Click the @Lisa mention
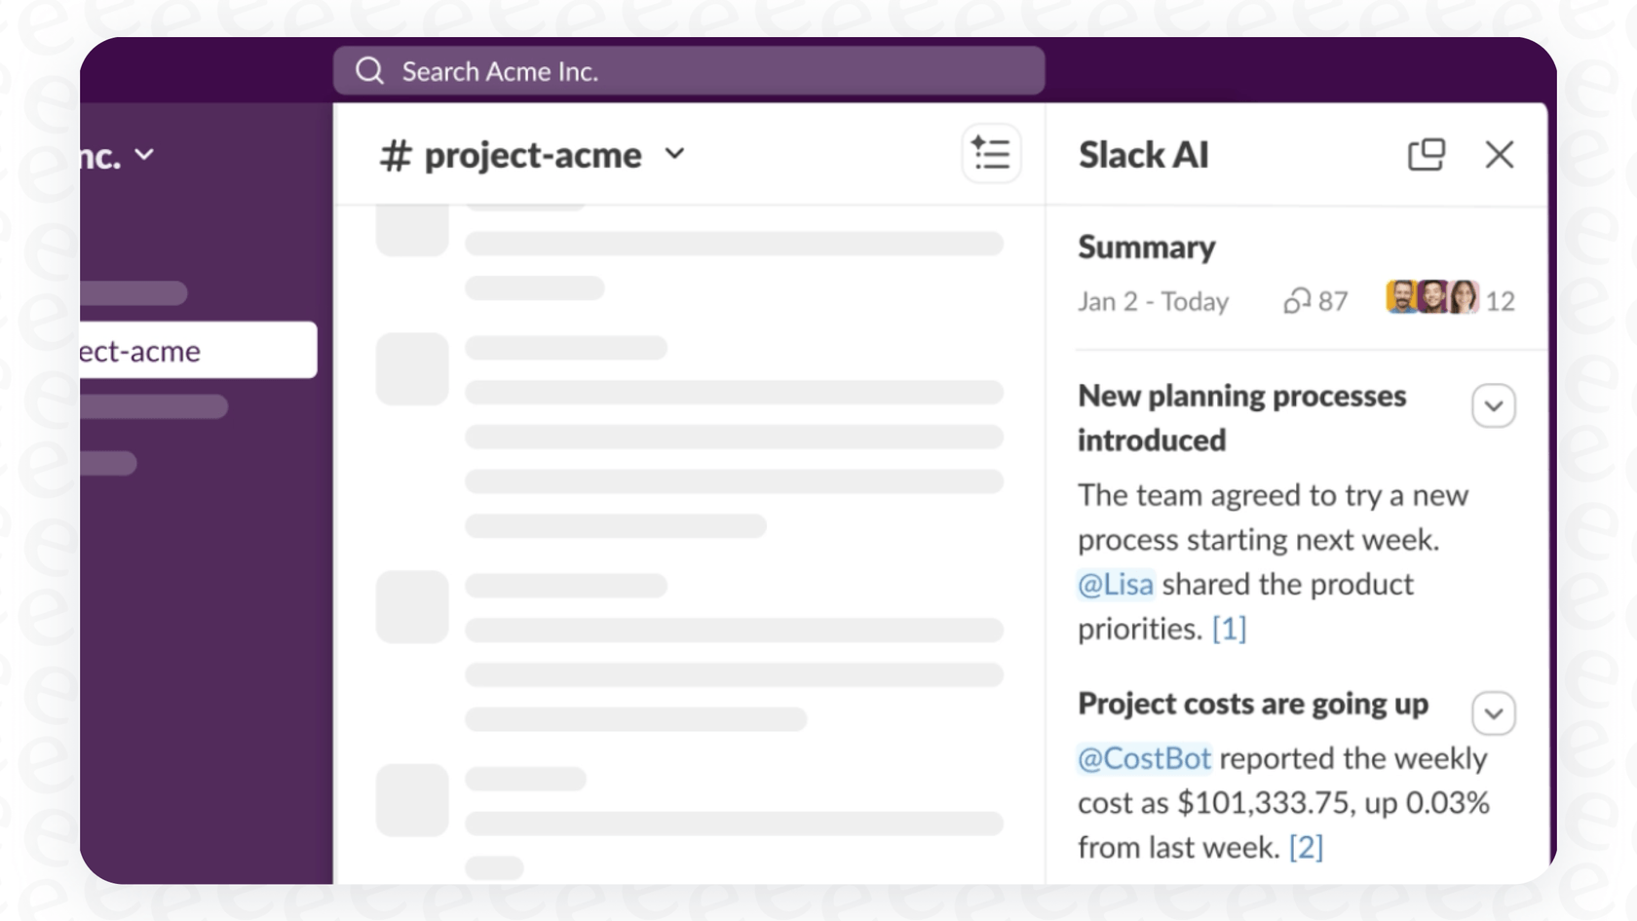This screenshot has width=1637, height=921. pos(1115,584)
